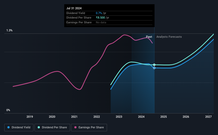Screen dimensions: 218x135
Task: Toggle the Earnings Per Share legend button
Action: [x=89, y=128]
